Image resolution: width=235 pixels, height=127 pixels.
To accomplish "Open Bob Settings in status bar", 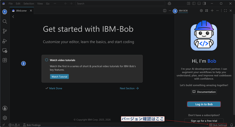I will pos(218,125).
